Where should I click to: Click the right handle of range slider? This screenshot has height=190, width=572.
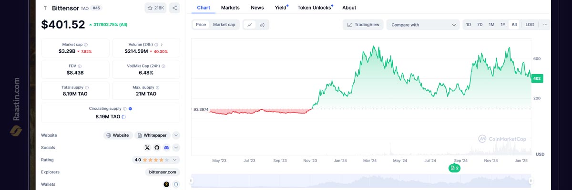coord(531,180)
